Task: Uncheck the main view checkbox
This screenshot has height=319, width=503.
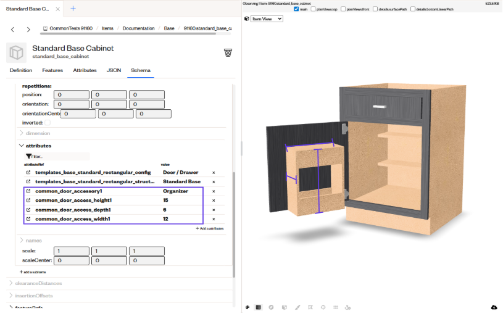Action: [x=296, y=9]
